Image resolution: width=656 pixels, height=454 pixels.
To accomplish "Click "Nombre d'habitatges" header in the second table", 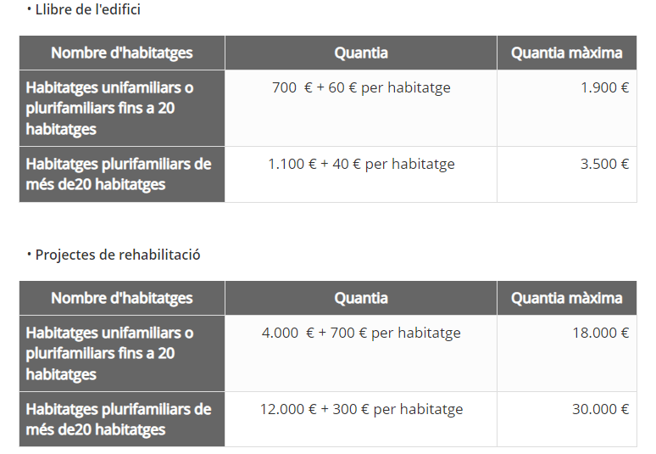I will pos(122,298).
